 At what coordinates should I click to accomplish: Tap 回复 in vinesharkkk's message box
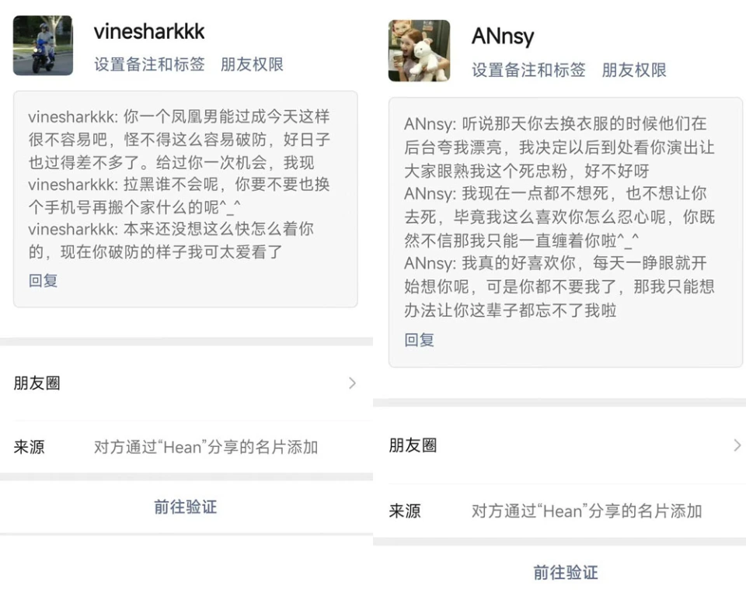tap(43, 280)
